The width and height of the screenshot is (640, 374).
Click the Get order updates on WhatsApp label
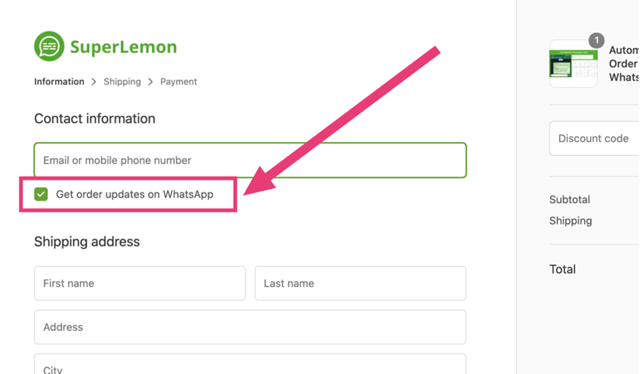click(x=134, y=194)
